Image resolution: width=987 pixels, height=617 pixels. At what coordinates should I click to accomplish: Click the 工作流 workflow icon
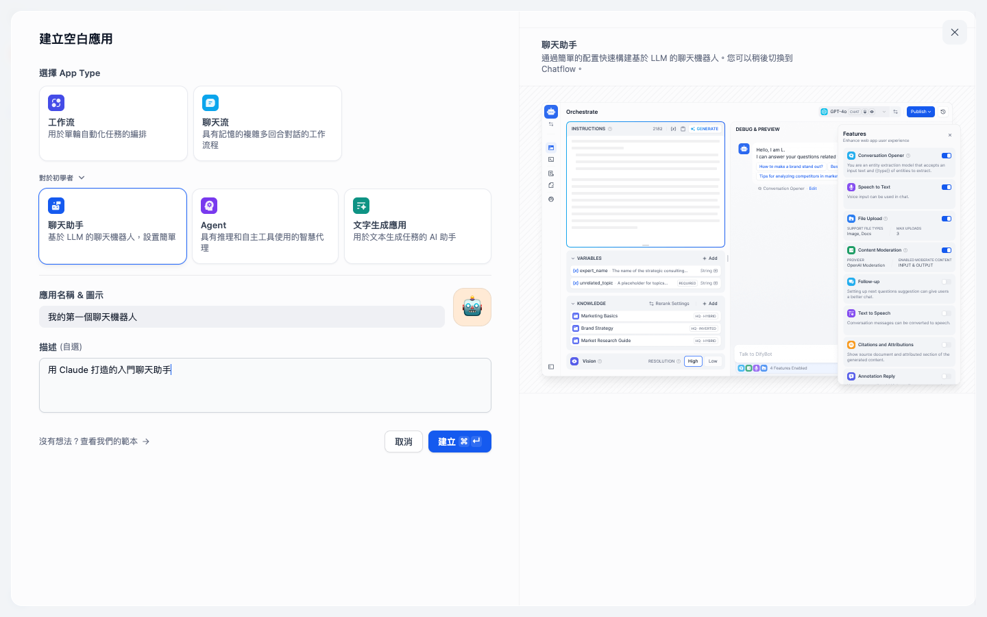(56, 103)
